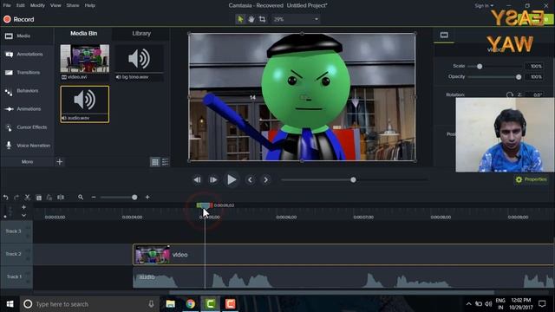Choose the Crop tool above canvas
The height and width of the screenshot is (312, 555).
coord(262,19)
